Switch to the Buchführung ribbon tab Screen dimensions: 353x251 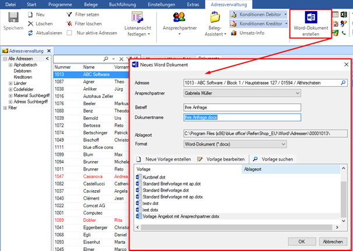(123, 5)
